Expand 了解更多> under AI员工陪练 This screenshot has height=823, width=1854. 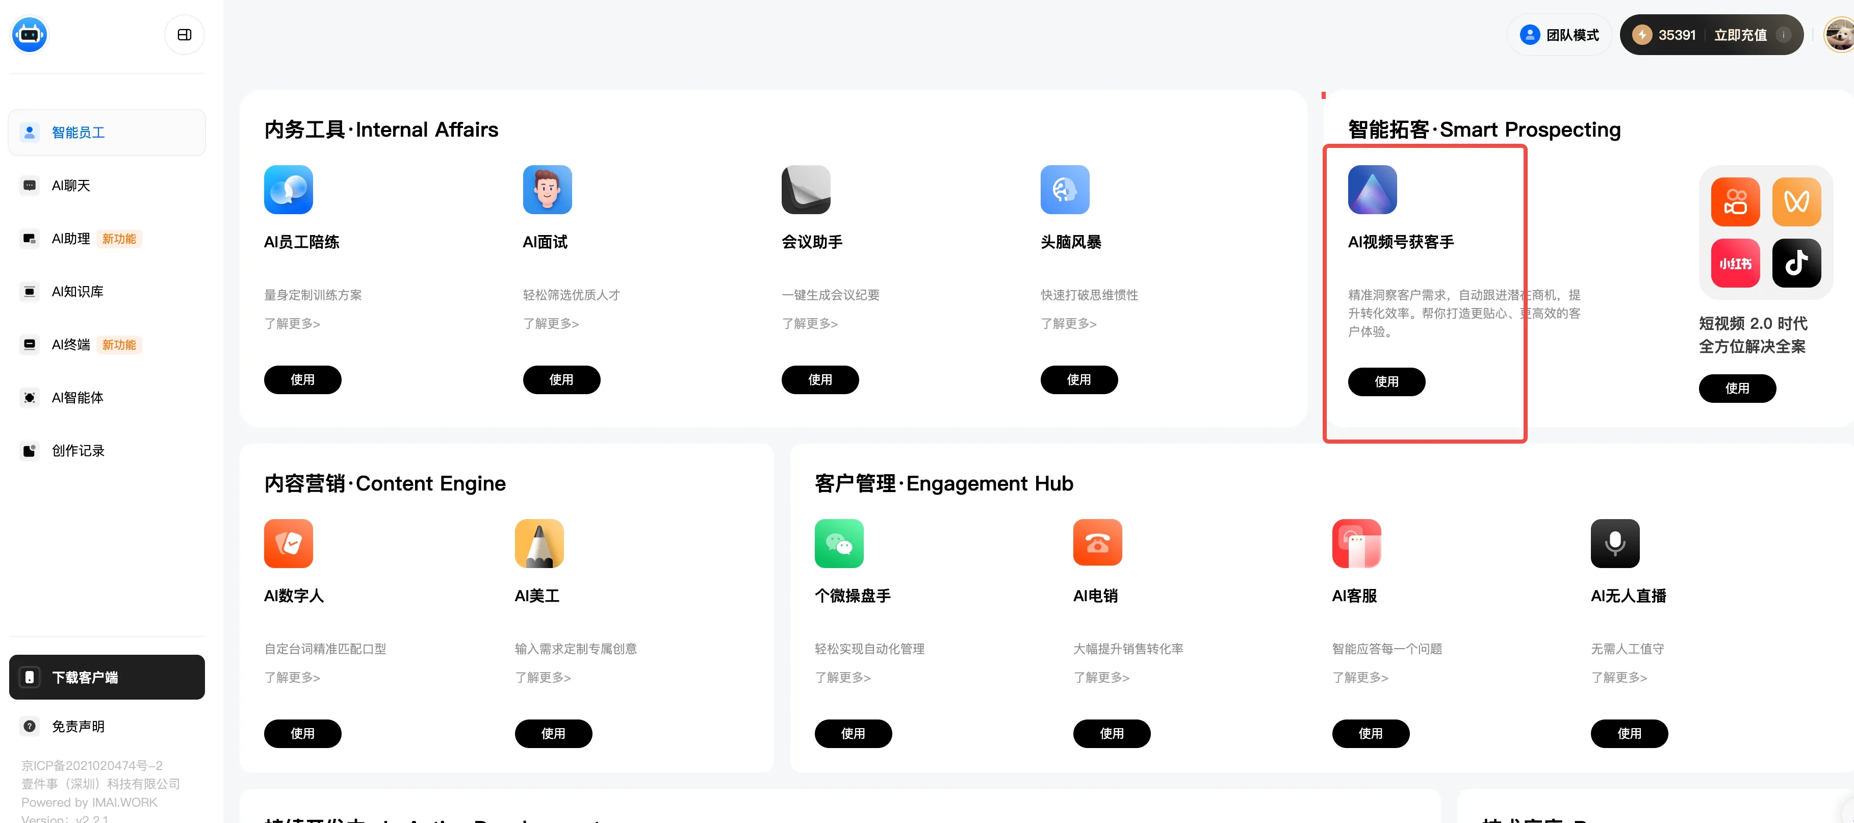[292, 323]
